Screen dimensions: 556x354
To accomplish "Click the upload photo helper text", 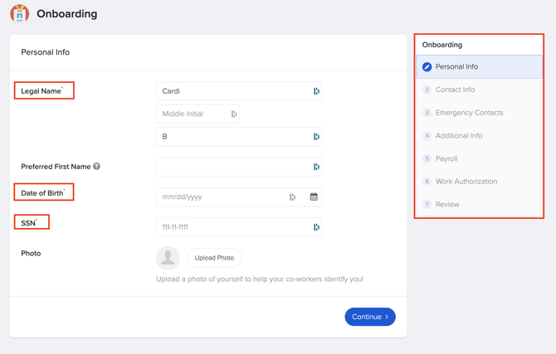I will 260,279.
